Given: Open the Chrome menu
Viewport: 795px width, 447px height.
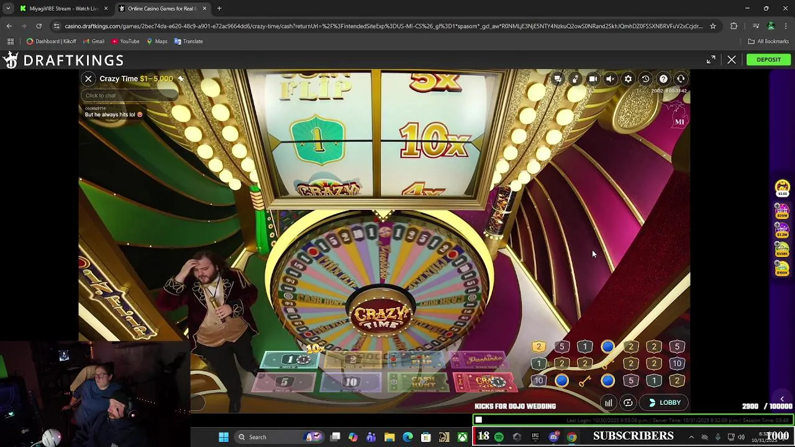Looking at the screenshot, I should (786, 26).
